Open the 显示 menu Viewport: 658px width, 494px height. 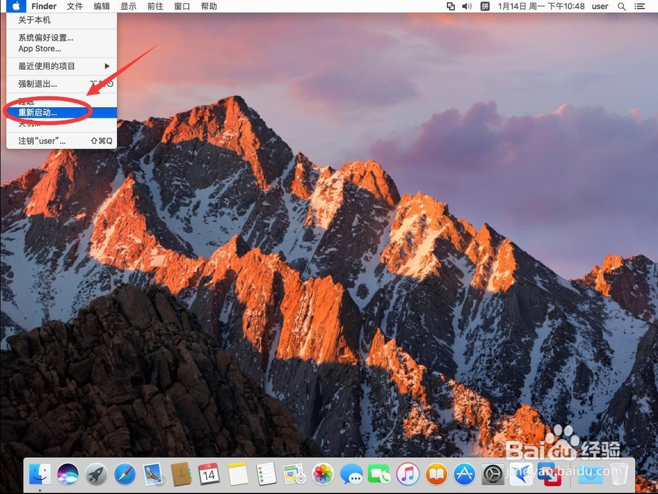[128, 7]
